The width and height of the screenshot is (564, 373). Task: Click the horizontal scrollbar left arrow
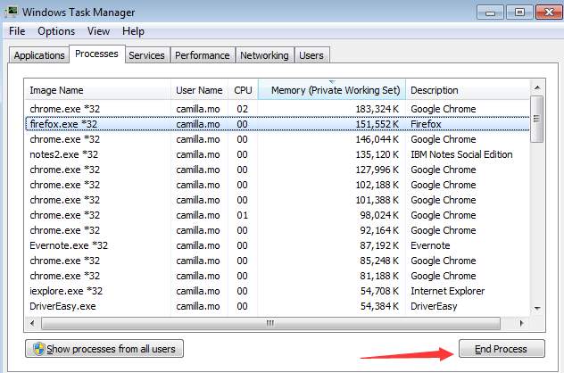click(x=32, y=323)
